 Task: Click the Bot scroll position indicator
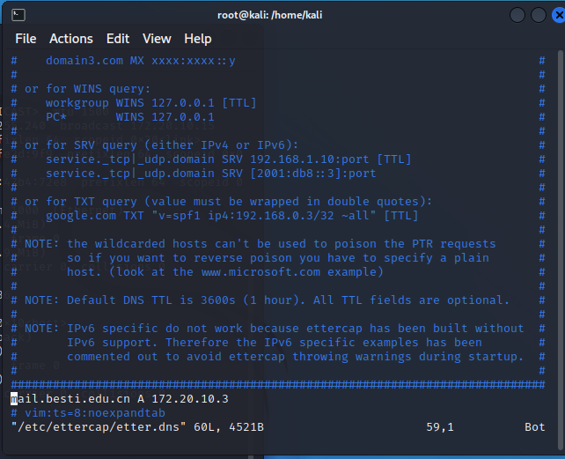pyautogui.click(x=534, y=427)
